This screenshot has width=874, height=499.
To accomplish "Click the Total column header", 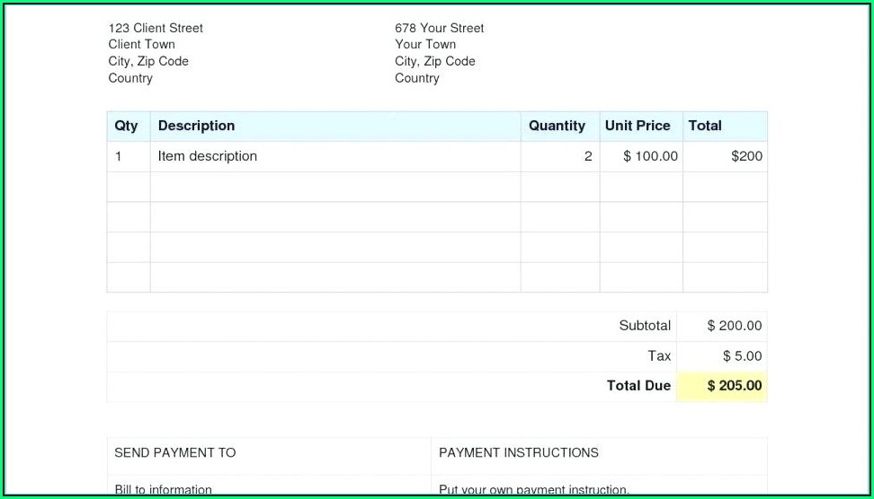I will tap(705, 126).
